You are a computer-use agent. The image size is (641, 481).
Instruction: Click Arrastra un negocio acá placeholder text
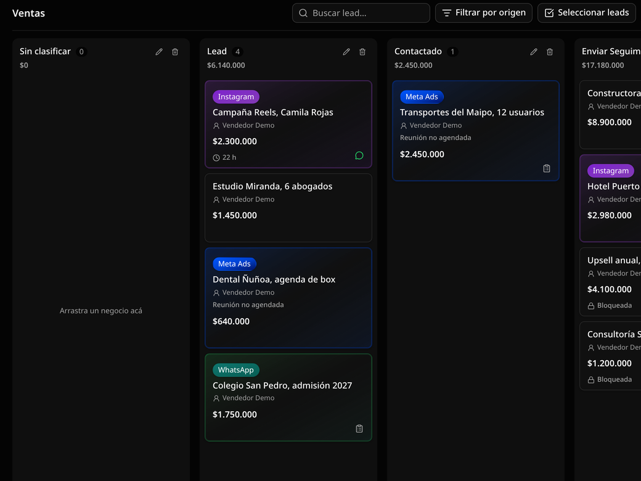[101, 311]
